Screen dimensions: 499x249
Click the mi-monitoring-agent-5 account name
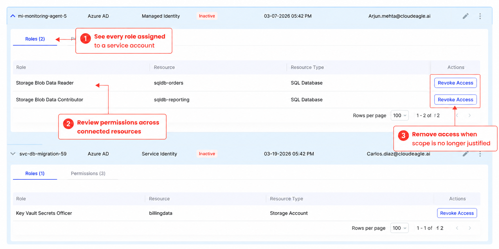click(42, 16)
